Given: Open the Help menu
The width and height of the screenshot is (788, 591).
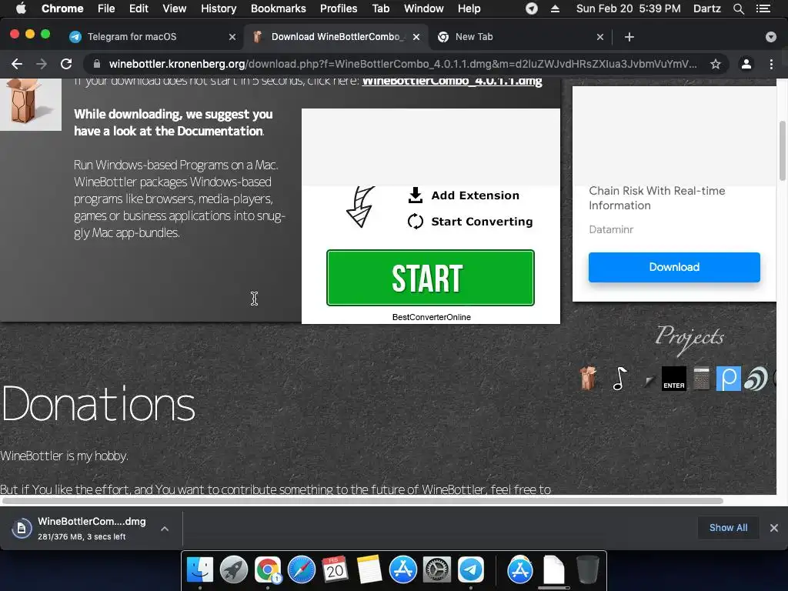Looking at the screenshot, I should (x=469, y=8).
